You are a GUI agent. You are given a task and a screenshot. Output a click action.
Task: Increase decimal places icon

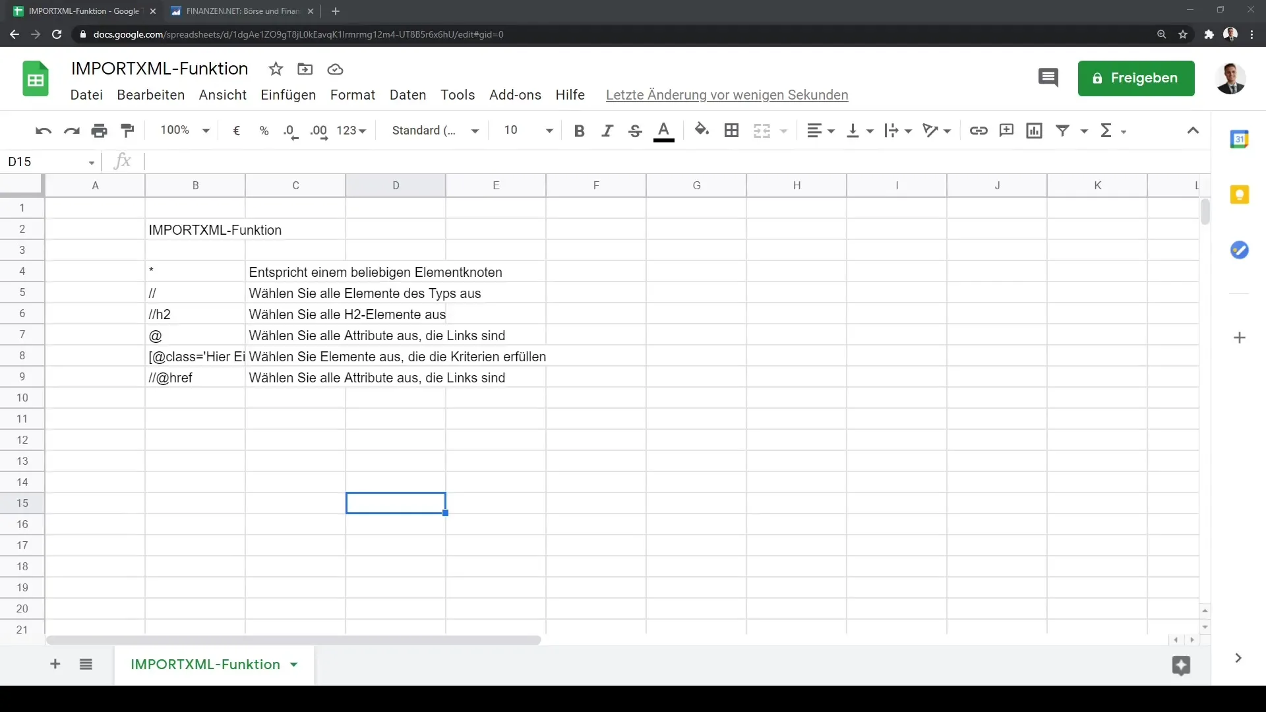click(318, 131)
